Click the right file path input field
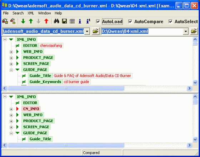200x157 pixels. [x=142, y=31]
